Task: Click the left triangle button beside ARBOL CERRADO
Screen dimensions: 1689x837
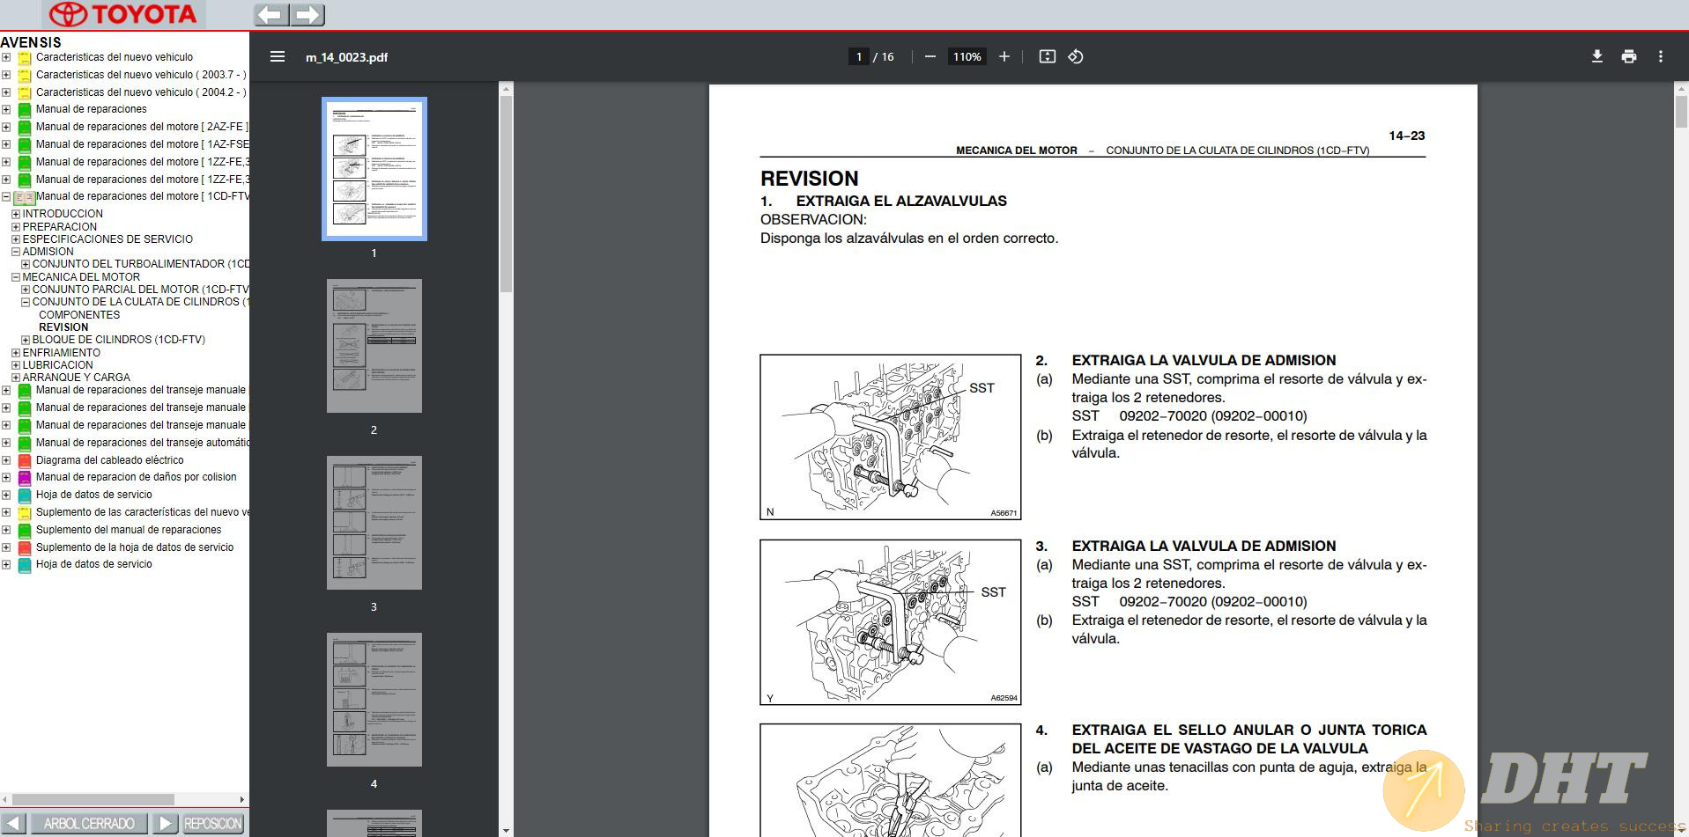Action: tap(14, 824)
